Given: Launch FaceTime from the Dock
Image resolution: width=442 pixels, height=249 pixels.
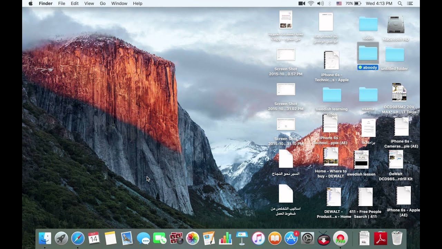Looking at the screenshot, I should 160,238.
